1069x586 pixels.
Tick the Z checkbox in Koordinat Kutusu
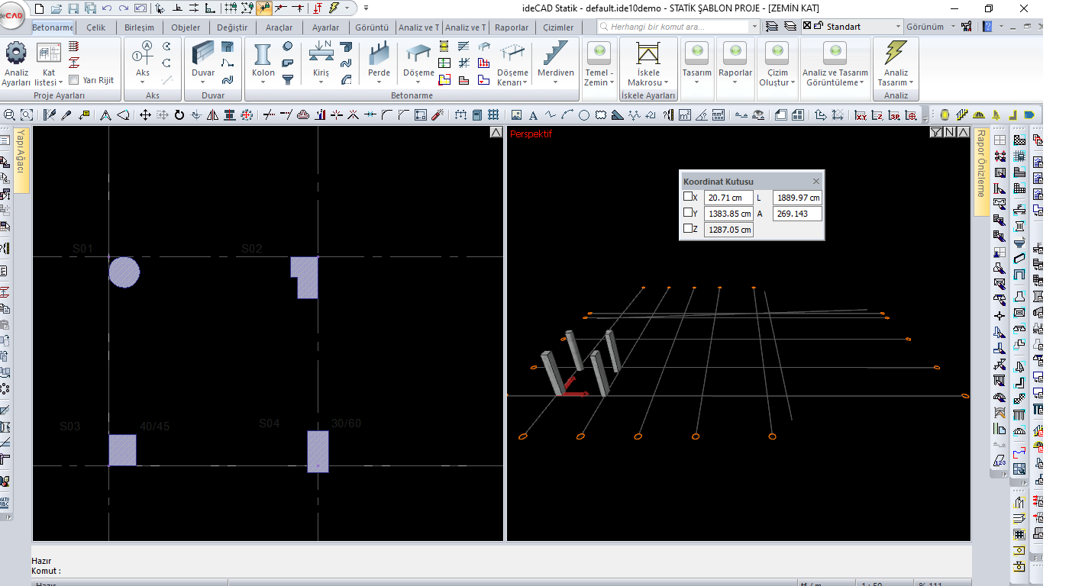pyautogui.click(x=688, y=228)
